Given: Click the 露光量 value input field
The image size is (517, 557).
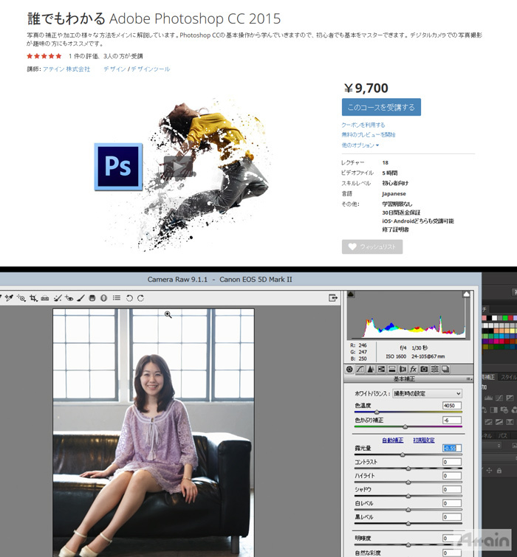Looking at the screenshot, I should tap(451, 449).
